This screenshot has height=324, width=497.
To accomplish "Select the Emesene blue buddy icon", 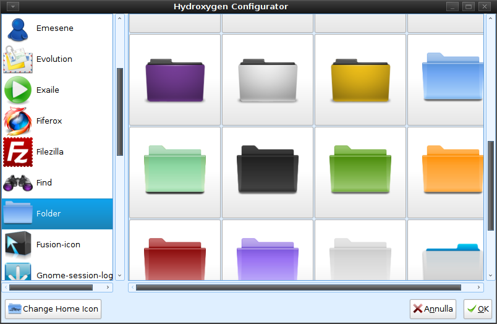I will (x=18, y=29).
